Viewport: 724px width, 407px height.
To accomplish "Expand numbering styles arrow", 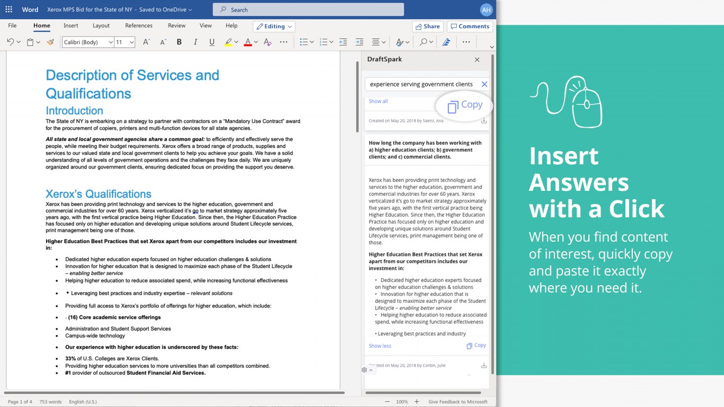I will pyautogui.click(x=331, y=42).
